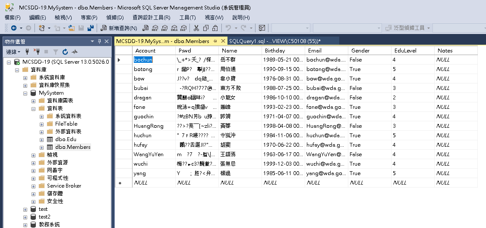The image size is (486, 228).
Task: Expand the 系統資料庫 folder
Action: 25,77
